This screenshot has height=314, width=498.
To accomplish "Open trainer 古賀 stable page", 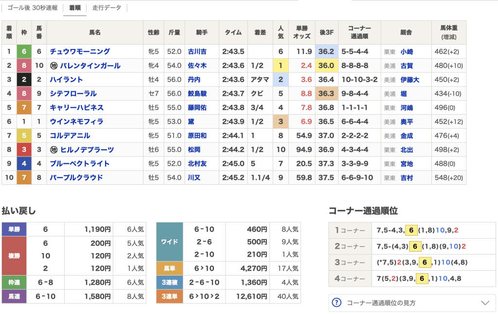I will click(x=407, y=66).
